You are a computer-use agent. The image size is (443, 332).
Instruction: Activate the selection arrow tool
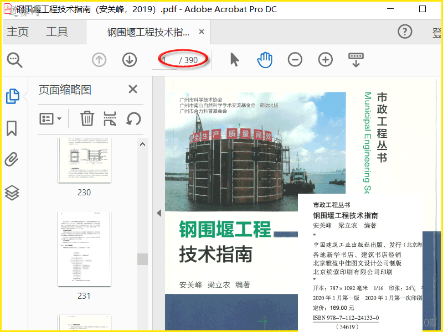coord(234,60)
